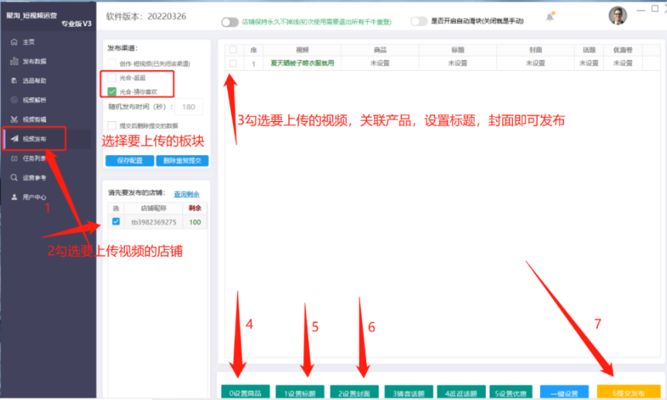
Task: Toggle 店铺保持永久不掉线 switch
Action: [230, 22]
